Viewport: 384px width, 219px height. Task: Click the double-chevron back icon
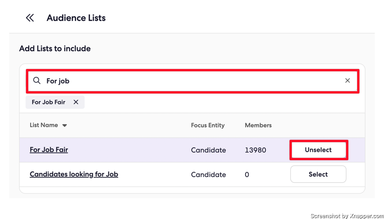[x=30, y=18]
